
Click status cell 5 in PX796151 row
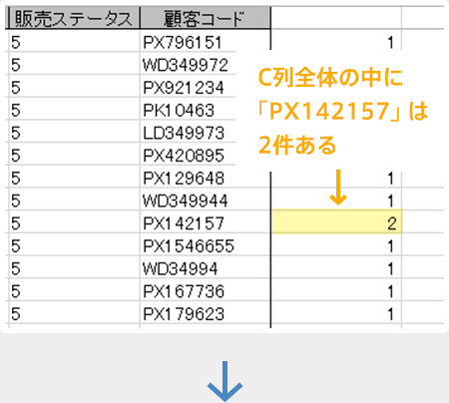coord(74,41)
